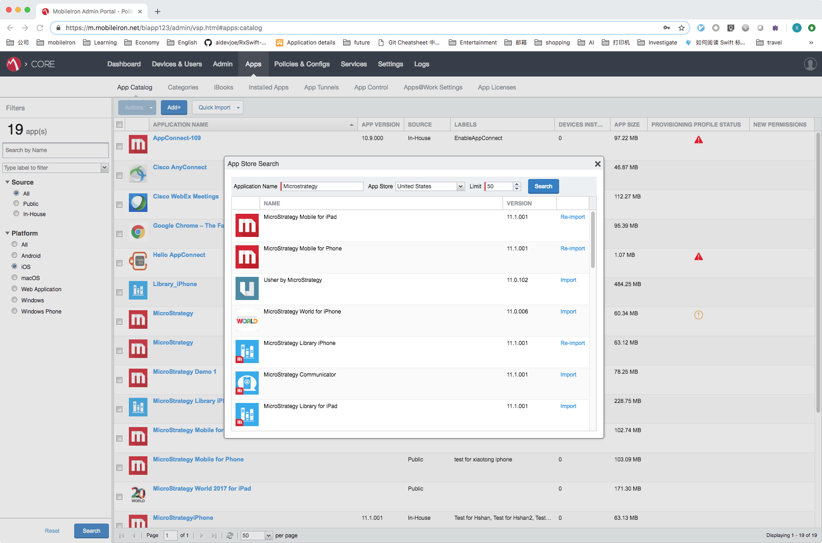Click the page number input field

(170, 536)
